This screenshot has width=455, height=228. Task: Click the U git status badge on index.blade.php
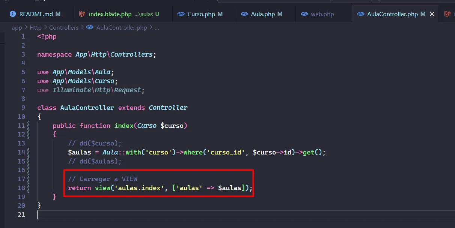[x=157, y=14]
